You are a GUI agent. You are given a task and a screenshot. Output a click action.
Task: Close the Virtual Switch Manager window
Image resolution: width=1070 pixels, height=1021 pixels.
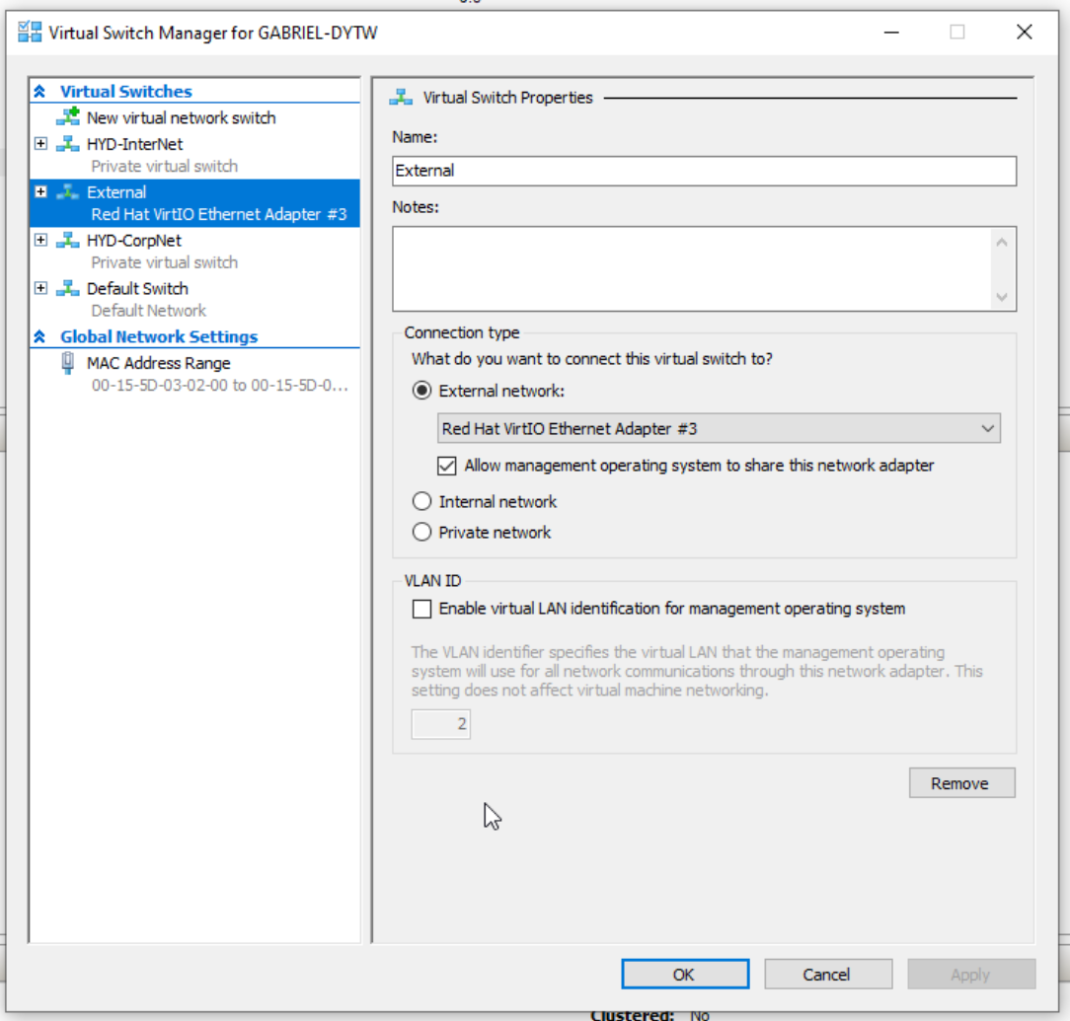click(x=1024, y=32)
